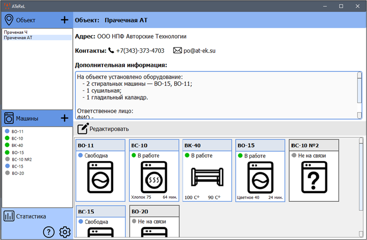The height and width of the screenshot is (240, 367).
Task: Click blue status dot of ВО-11 in list
Action: click(x=7, y=131)
